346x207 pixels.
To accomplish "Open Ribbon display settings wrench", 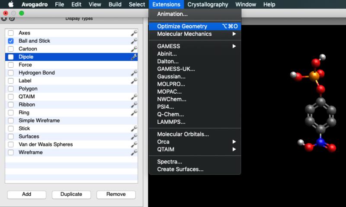I will pos(134,105).
